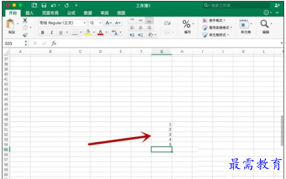The width and height of the screenshot is (286, 179).
Task: Toggle align text right
Action: 149,28
